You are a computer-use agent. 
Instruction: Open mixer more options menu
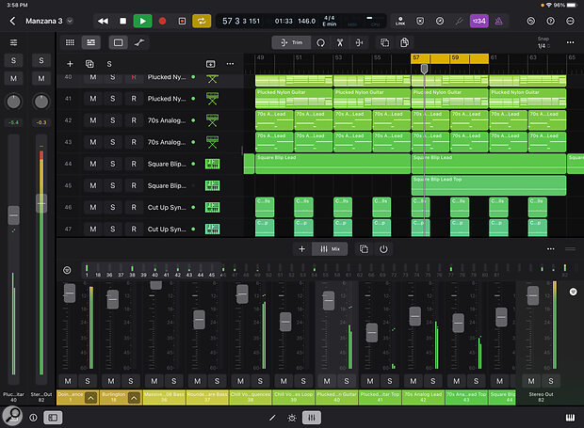pyautogui.click(x=551, y=249)
